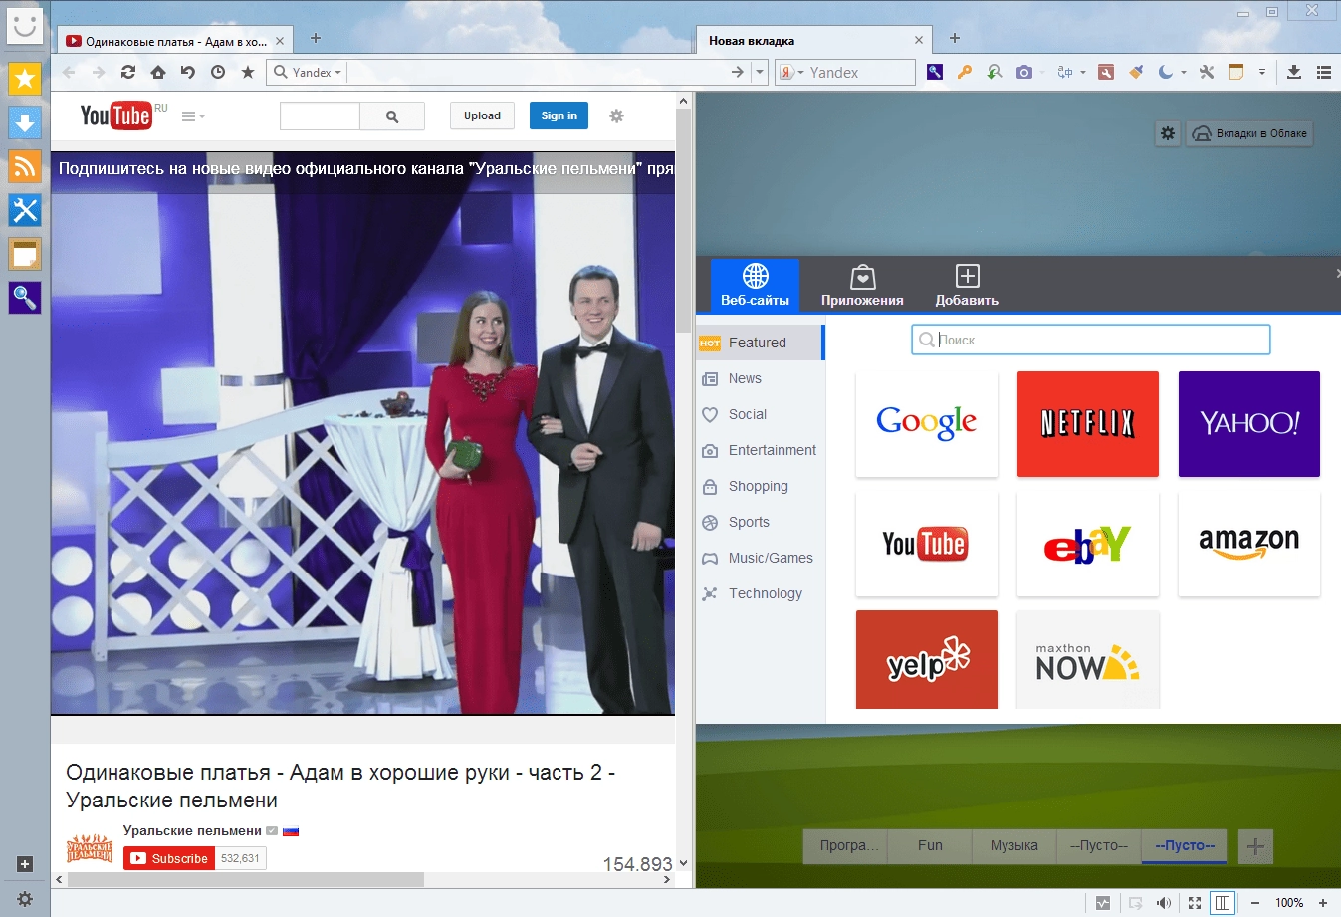Select the Приложения tab
Image resolution: width=1341 pixels, height=917 pixels.
pos(862,286)
